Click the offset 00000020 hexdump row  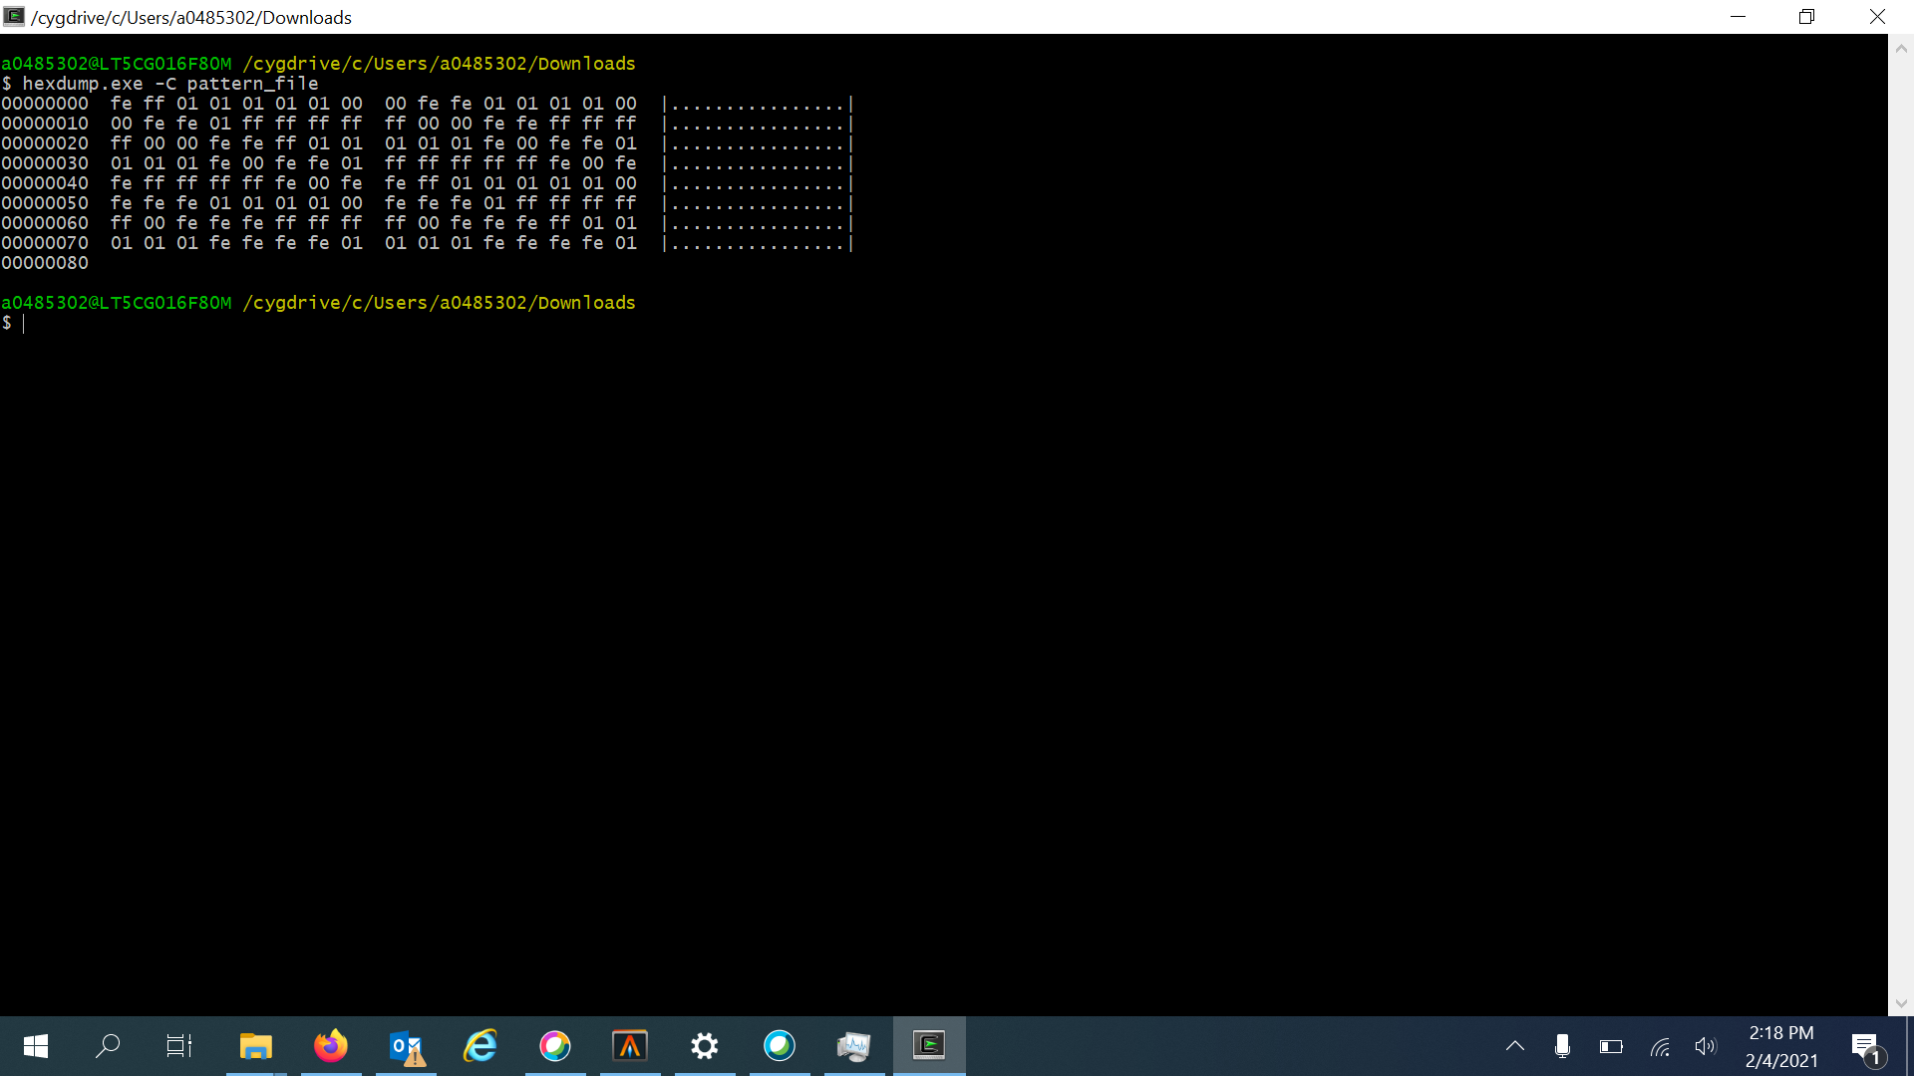point(427,143)
